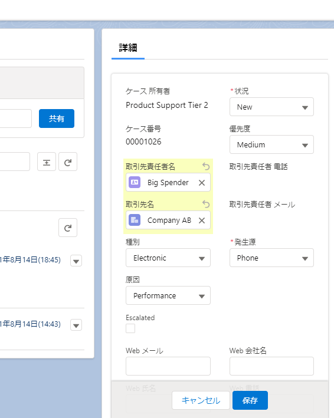Click the Big Spender contact name
334x418 pixels.
pos(168,183)
